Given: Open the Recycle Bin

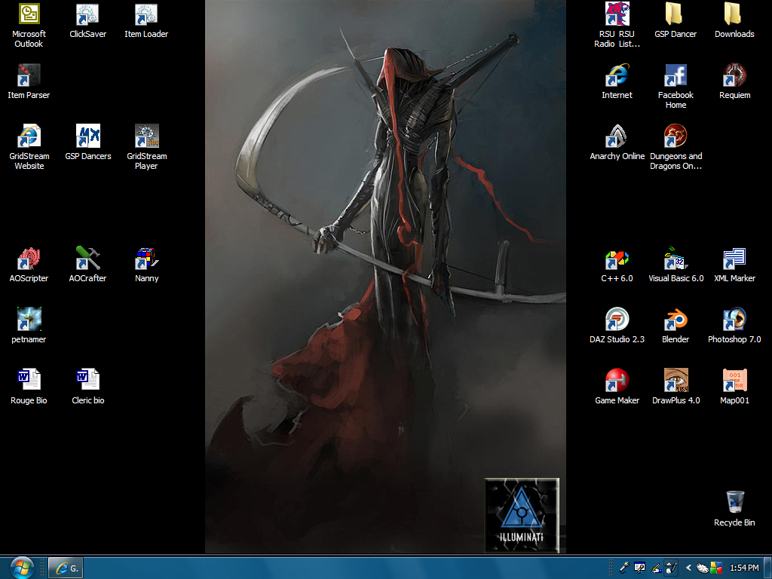Looking at the screenshot, I should [734, 503].
